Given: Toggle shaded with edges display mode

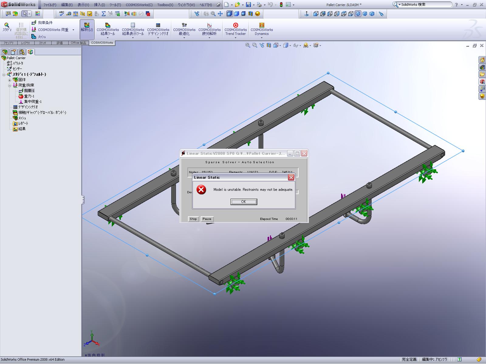Looking at the screenshot, I should (x=230, y=14).
